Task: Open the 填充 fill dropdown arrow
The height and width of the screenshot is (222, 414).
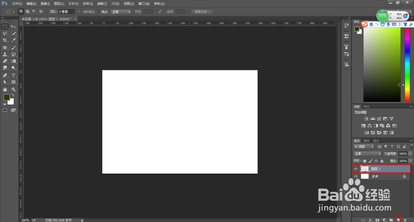Action: tap(410, 161)
